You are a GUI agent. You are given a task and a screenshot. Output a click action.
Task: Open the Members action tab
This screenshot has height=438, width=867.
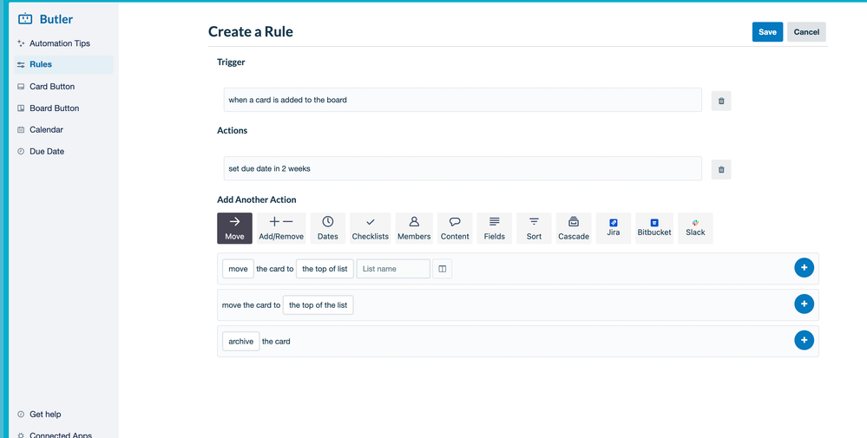tap(414, 228)
